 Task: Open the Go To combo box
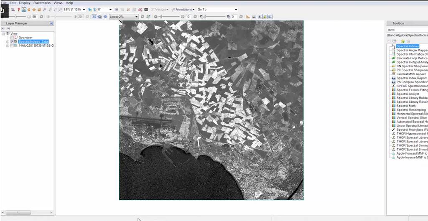217,10
